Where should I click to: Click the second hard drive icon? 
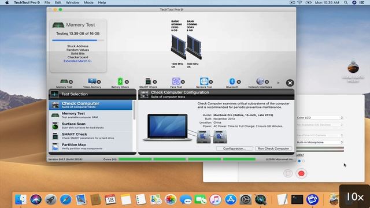[x=220, y=136]
